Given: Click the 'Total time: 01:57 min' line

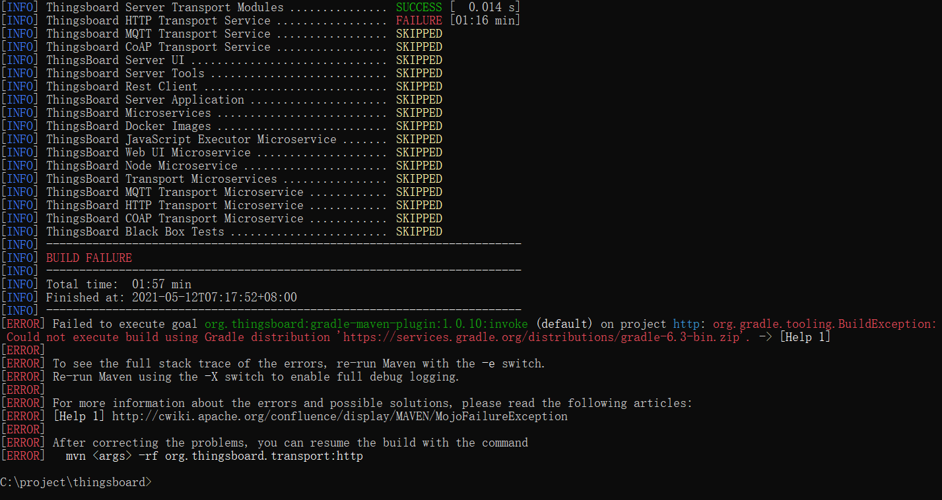Looking at the screenshot, I should point(119,284).
